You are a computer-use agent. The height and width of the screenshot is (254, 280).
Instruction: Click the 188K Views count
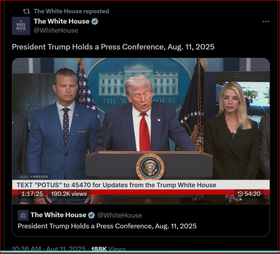(x=108, y=248)
